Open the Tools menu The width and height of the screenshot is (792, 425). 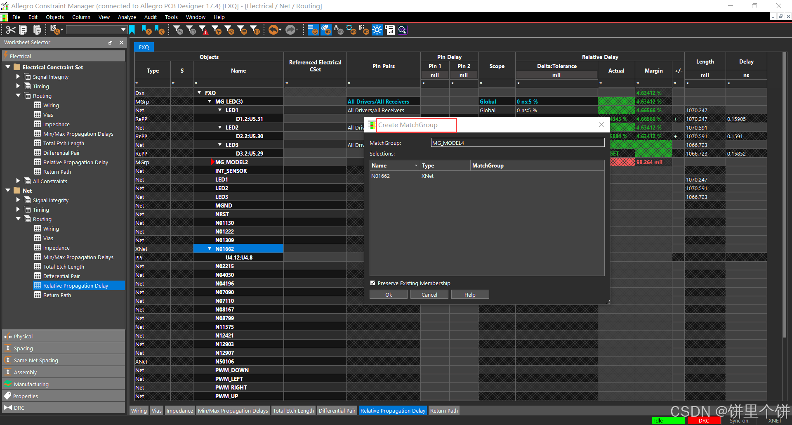click(x=171, y=17)
